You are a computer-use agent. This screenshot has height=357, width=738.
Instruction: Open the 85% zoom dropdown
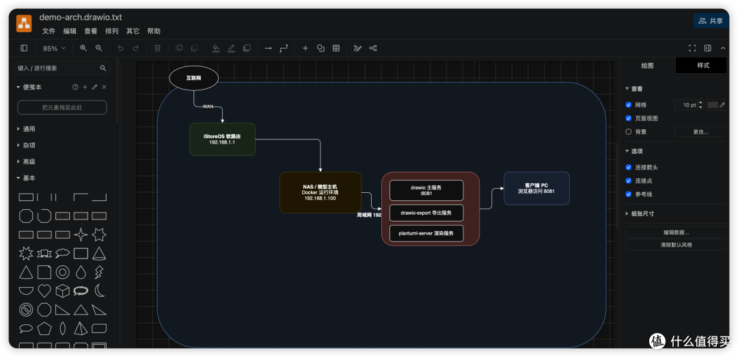click(54, 48)
